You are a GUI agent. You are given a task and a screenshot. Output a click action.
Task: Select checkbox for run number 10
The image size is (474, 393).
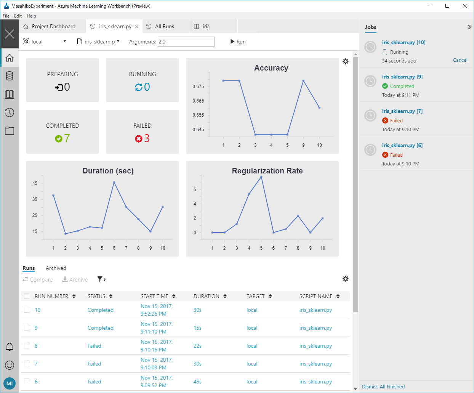click(27, 310)
